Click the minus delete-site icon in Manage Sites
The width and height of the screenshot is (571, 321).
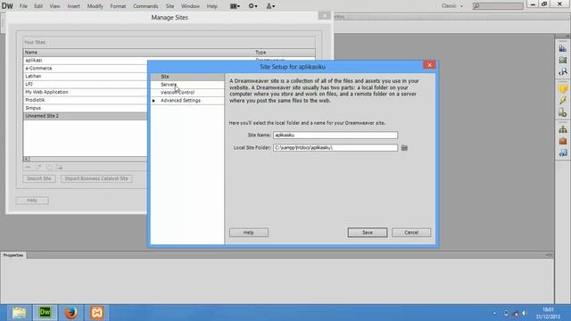pyautogui.click(x=28, y=167)
